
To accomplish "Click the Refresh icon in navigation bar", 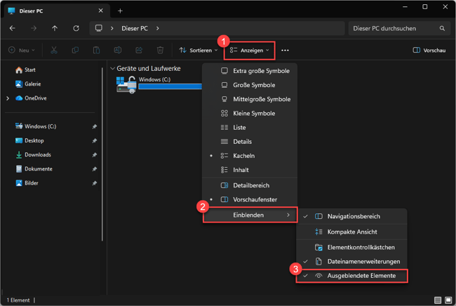I will pos(76,29).
